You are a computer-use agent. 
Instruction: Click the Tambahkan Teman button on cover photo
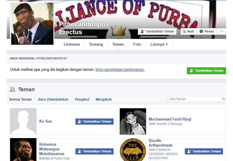(x=157, y=31)
